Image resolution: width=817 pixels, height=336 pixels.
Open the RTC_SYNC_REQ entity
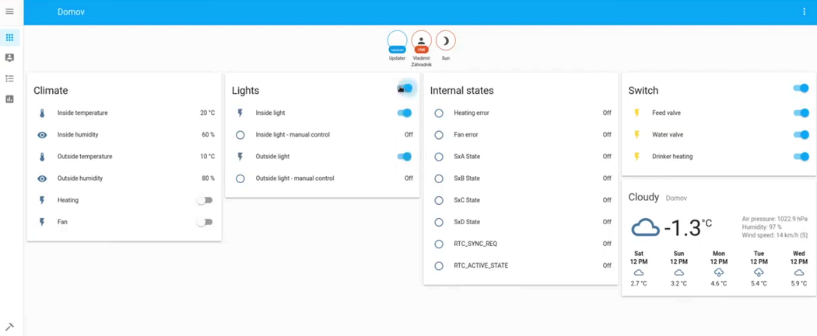coord(475,244)
